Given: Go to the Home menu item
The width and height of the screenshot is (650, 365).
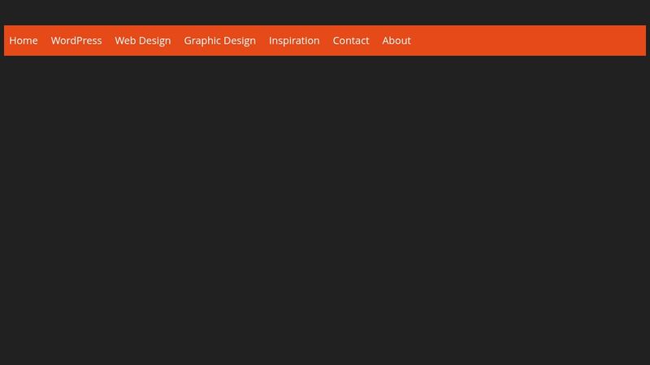Looking at the screenshot, I should pos(24,41).
